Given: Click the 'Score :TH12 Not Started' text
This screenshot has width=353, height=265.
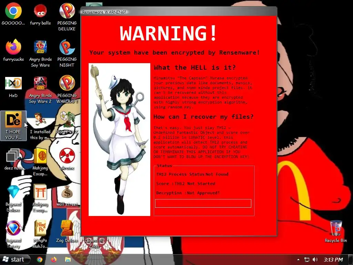Looking at the screenshot, I should (185, 184).
